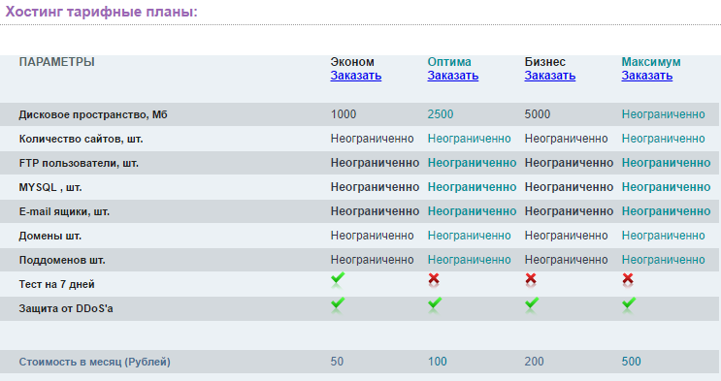Order the Эконом plan via Заказать link
721x381 pixels.
[x=356, y=76]
